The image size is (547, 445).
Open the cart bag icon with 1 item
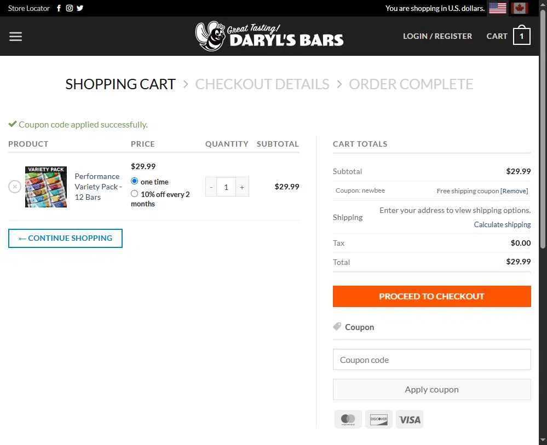(521, 36)
